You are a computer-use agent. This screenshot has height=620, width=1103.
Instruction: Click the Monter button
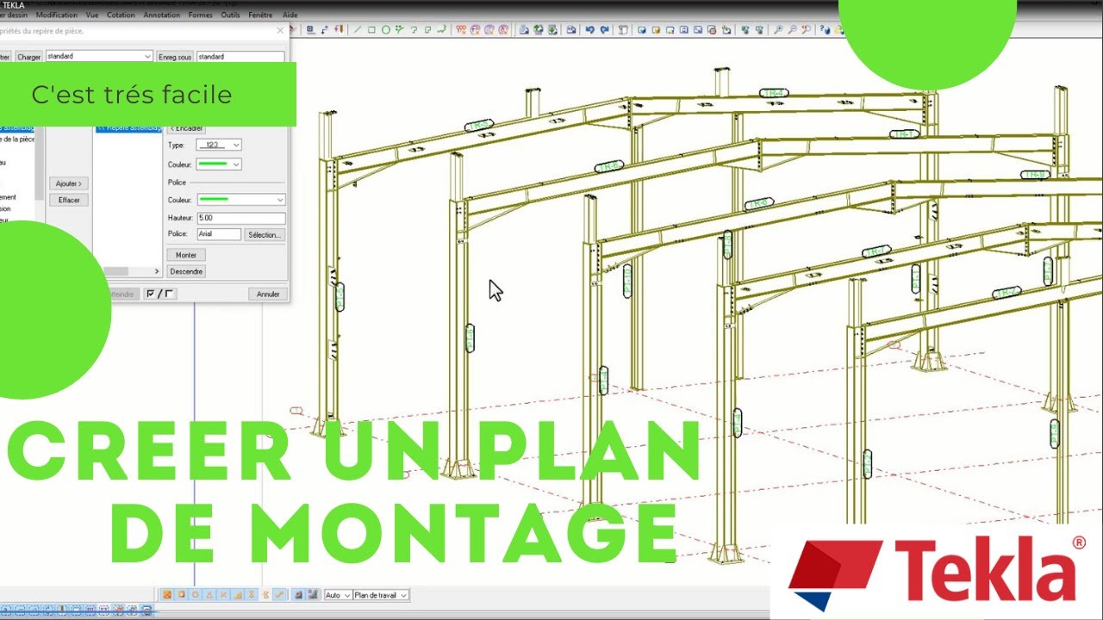click(x=186, y=255)
